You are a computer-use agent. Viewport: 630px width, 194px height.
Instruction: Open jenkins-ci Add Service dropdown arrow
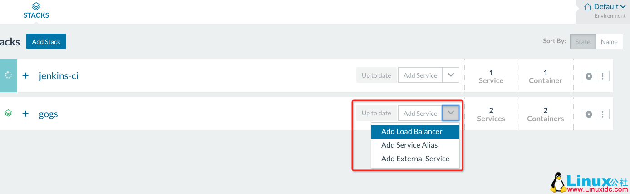451,75
